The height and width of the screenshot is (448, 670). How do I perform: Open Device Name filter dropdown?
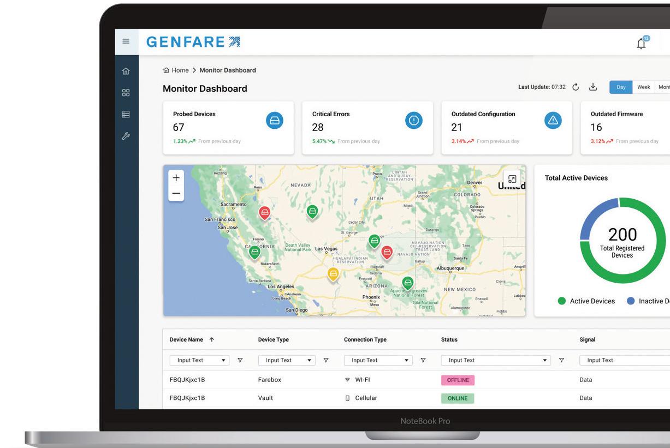[200, 360]
